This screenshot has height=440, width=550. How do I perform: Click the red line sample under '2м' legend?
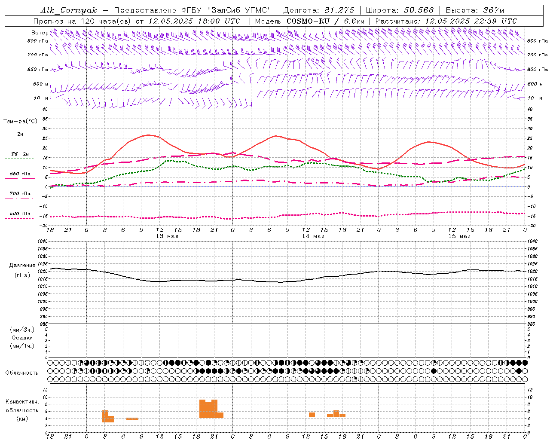coord(20,139)
